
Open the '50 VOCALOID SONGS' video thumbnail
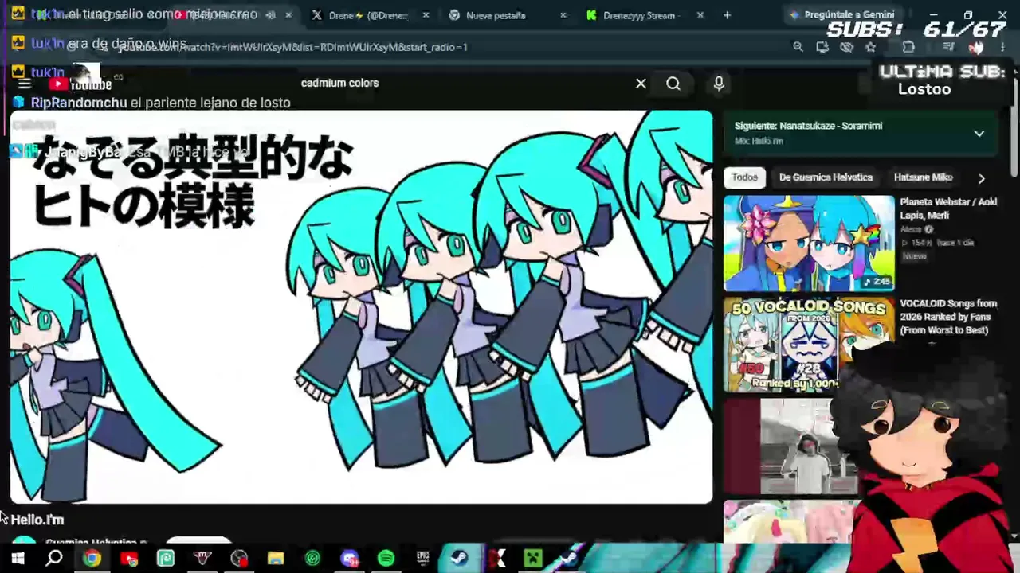(x=809, y=345)
